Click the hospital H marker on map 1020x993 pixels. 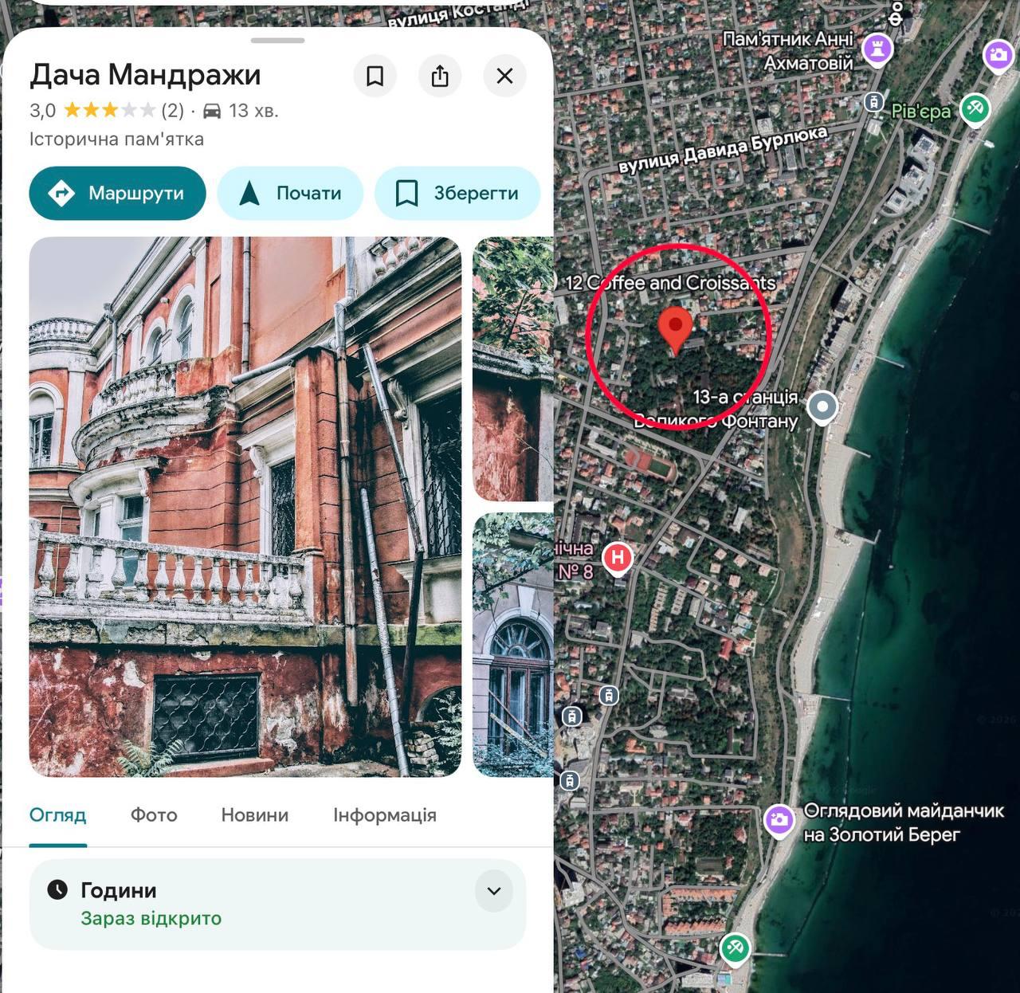click(618, 559)
